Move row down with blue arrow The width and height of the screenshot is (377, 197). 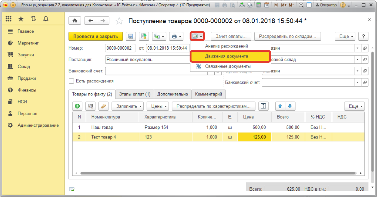point(289,106)
